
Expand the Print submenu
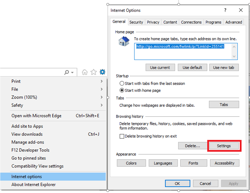click(x=102, y=81)
